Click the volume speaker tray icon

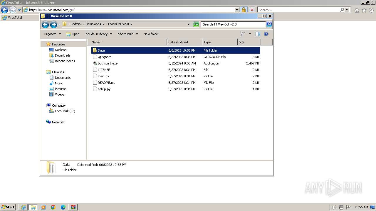334,207
